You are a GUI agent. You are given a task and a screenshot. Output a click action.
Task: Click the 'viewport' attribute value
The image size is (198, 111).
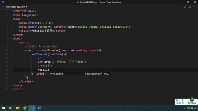[44, 27]
